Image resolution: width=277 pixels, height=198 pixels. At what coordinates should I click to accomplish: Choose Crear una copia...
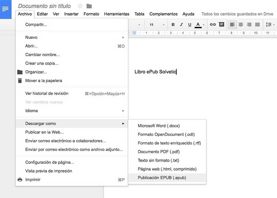72,63
